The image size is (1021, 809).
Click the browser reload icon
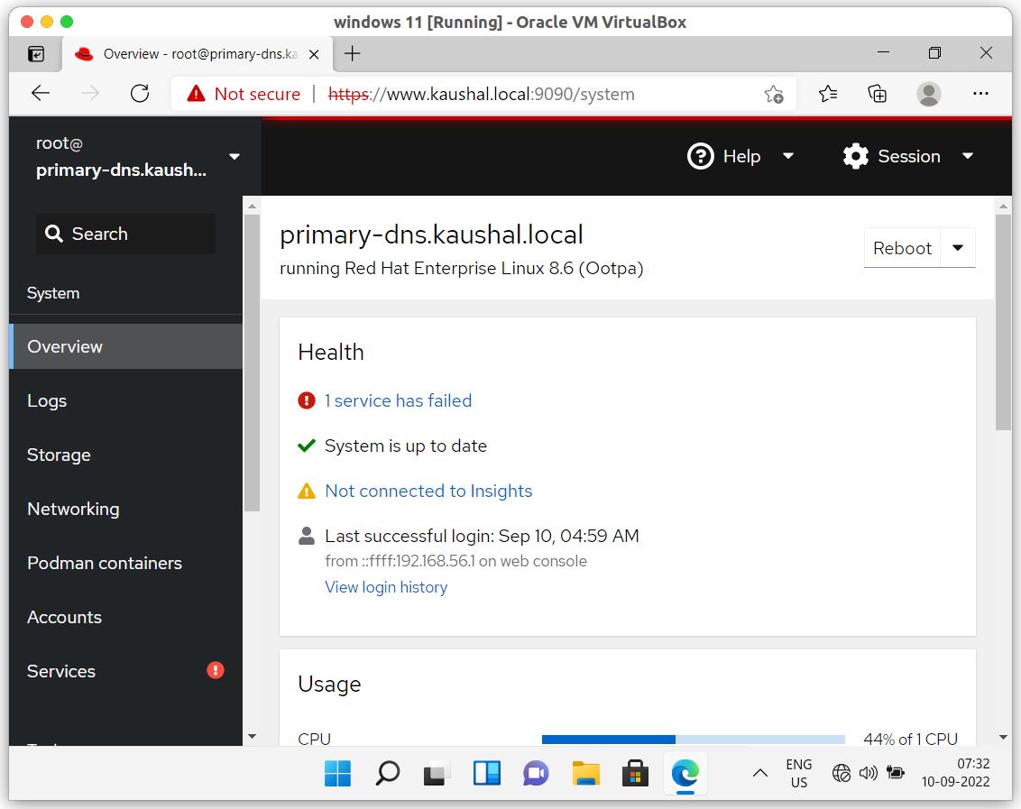[x=139, y=93]
